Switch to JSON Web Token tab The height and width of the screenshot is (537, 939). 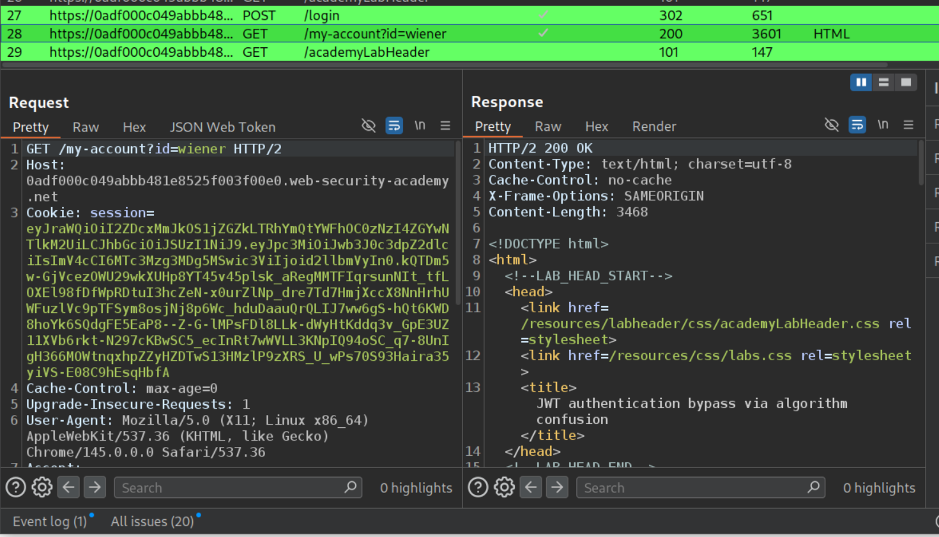click(222, 127)
